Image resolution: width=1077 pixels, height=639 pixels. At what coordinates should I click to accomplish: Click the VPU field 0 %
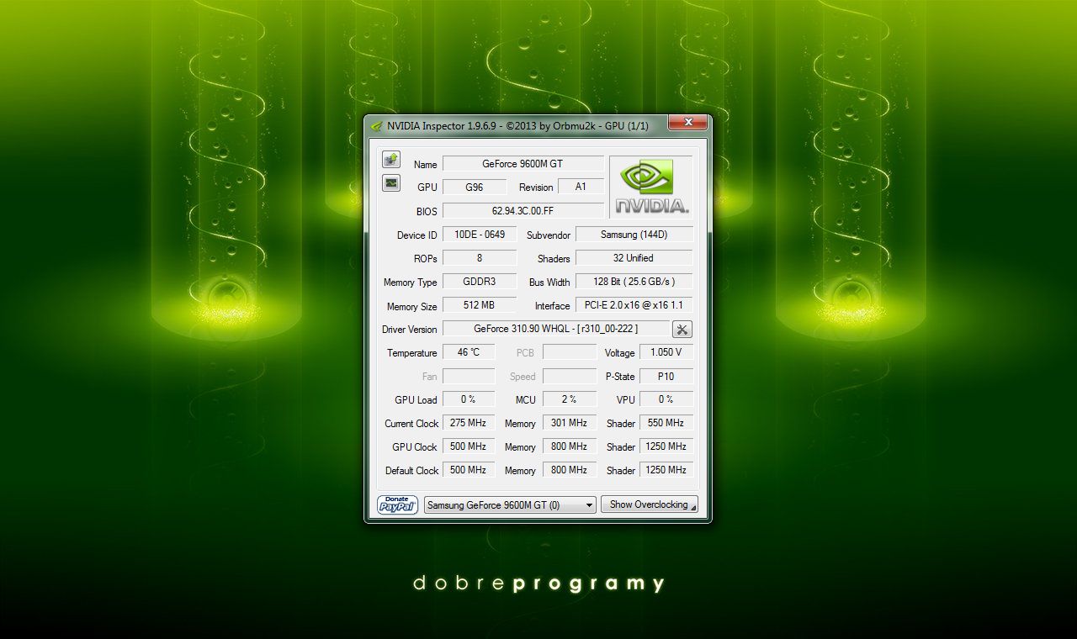(666, 399)
